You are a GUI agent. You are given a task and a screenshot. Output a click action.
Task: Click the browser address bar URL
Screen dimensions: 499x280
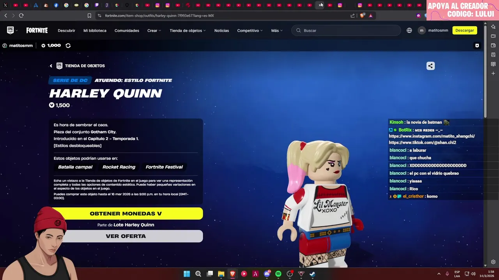(x=159, y=16)
